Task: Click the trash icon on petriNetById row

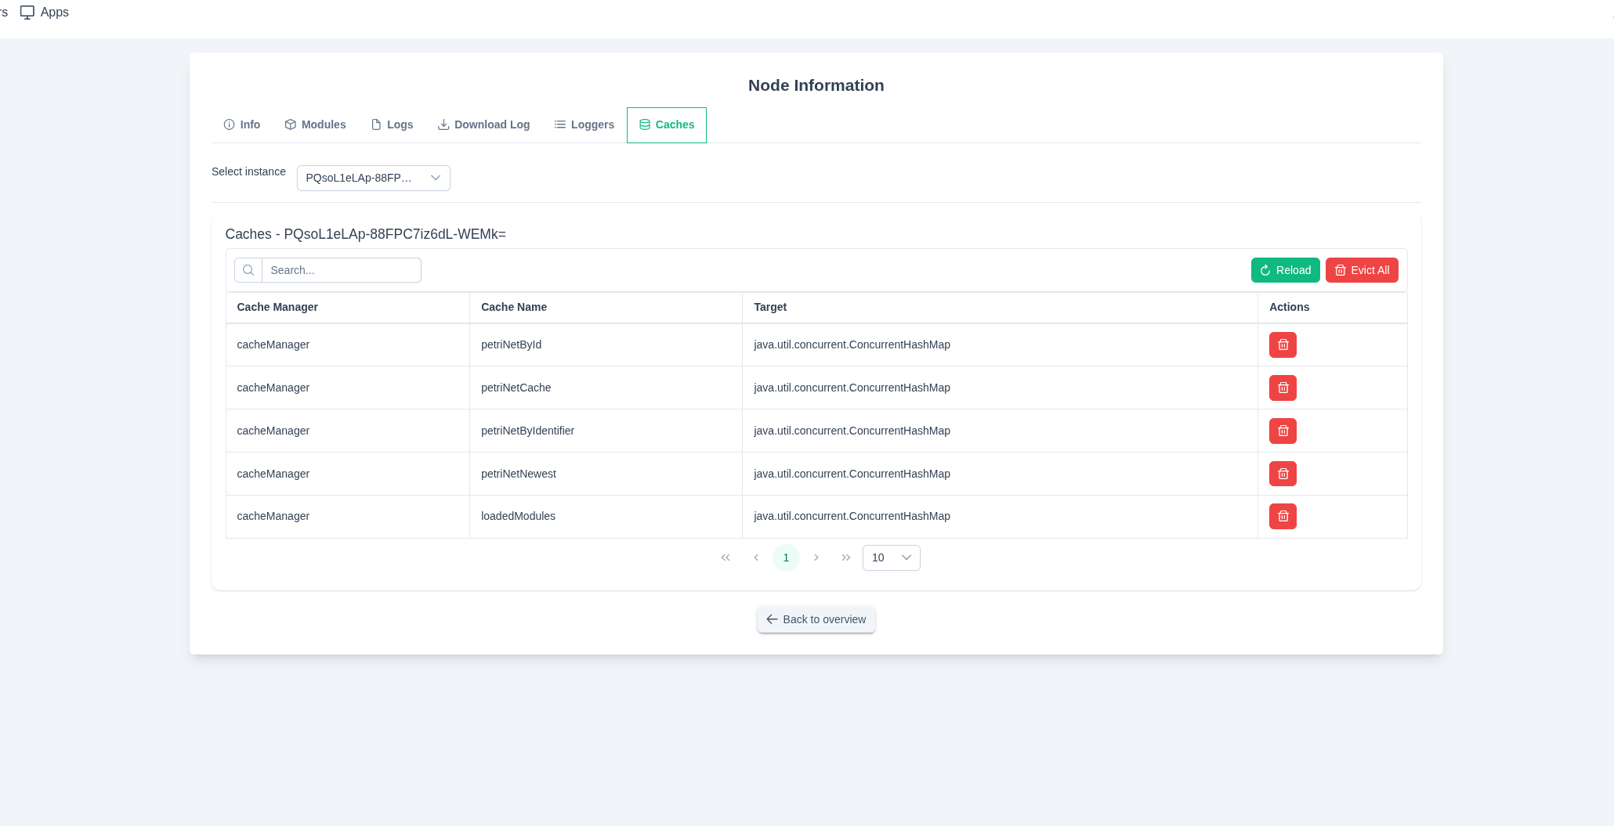Action: 1283,344
